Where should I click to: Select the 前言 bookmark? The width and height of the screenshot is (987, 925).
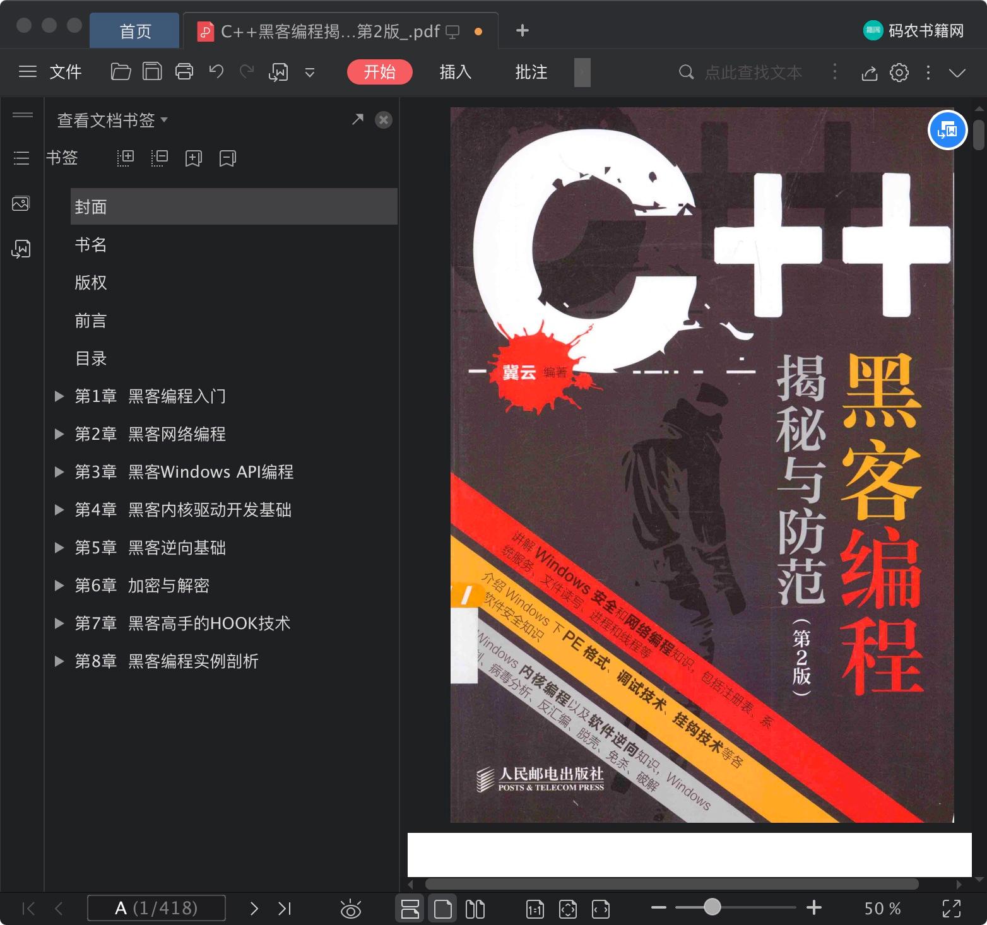pyautogui.click(x=91, y=321)
